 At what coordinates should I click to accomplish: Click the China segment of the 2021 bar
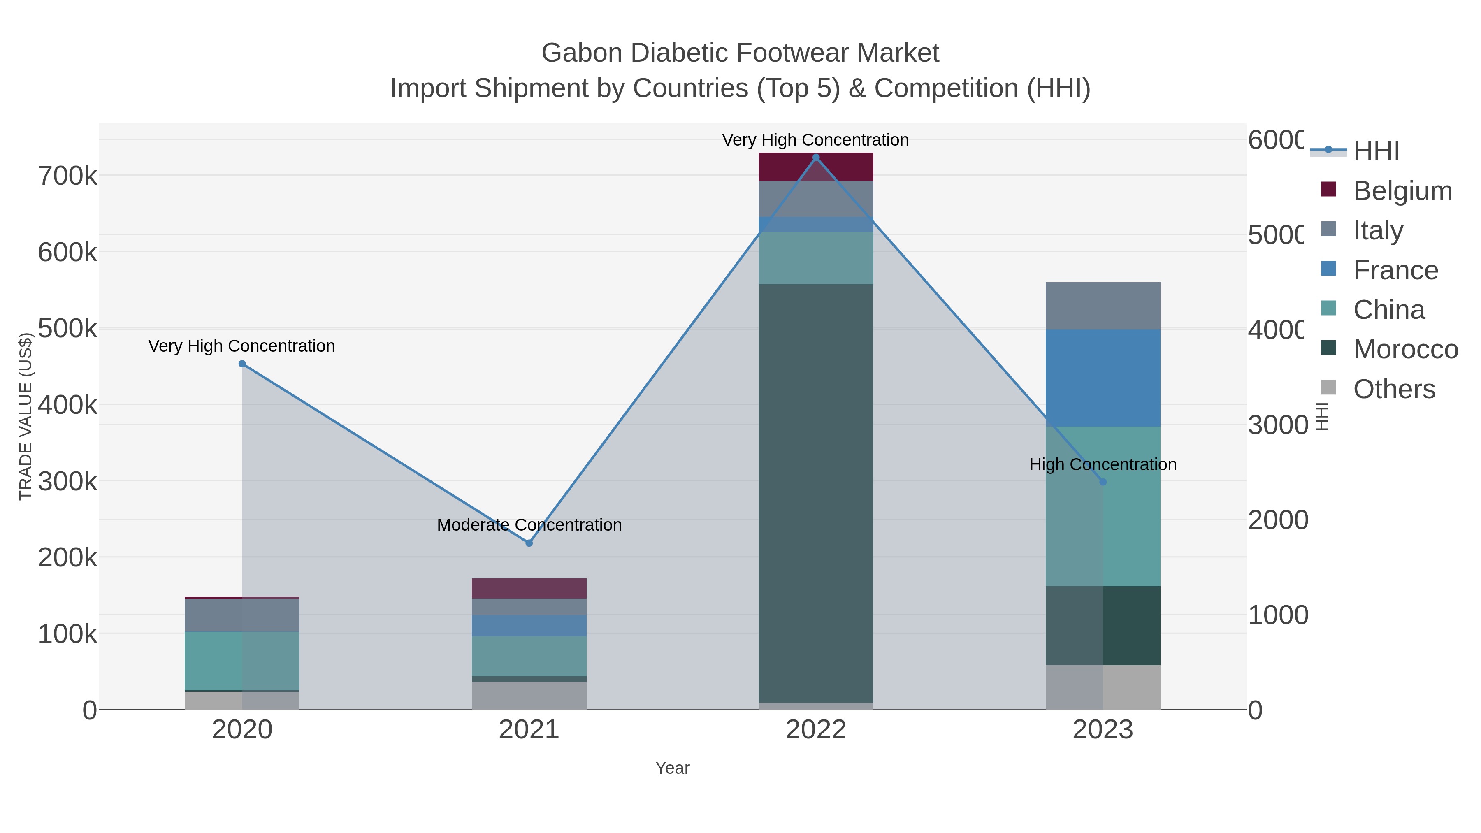529,657
